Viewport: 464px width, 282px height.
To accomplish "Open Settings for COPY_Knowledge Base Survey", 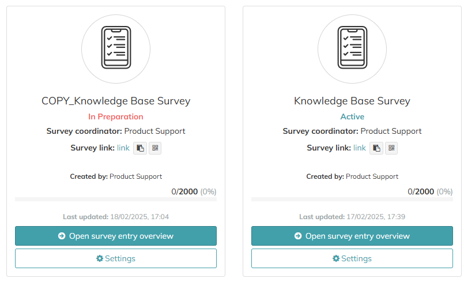I will pos(116,258).
